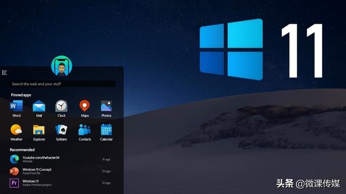Launch the Maps pinned app

(x=85, y=109)
